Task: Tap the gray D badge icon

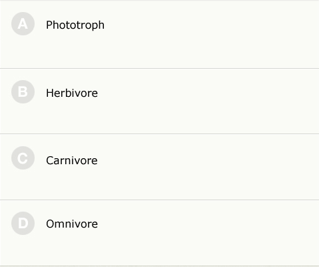Action: click(23, 223)
